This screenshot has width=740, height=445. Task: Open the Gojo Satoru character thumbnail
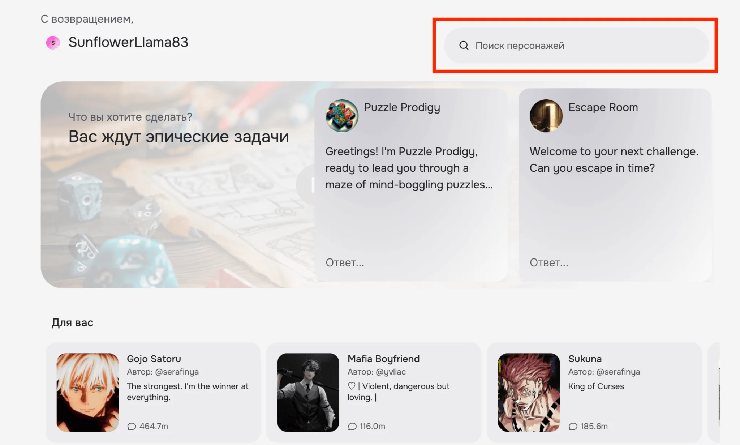[x=87, y=392]
